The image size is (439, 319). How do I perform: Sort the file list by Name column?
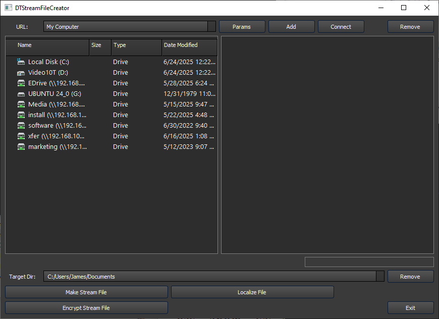pos(47,47)
